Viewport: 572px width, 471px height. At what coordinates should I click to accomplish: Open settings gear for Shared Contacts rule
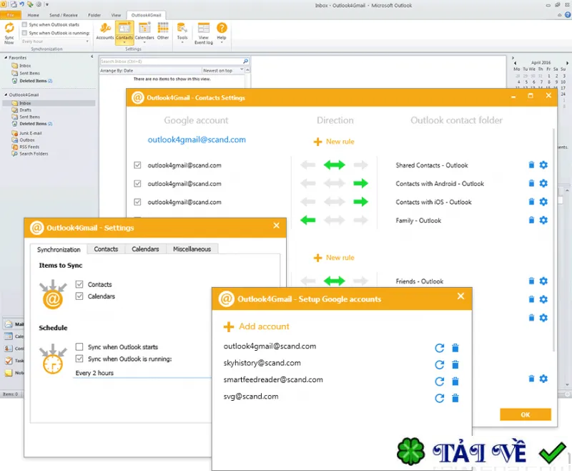point(543,165)
